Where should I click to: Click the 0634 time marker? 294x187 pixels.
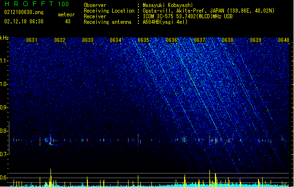click(115, 40)
